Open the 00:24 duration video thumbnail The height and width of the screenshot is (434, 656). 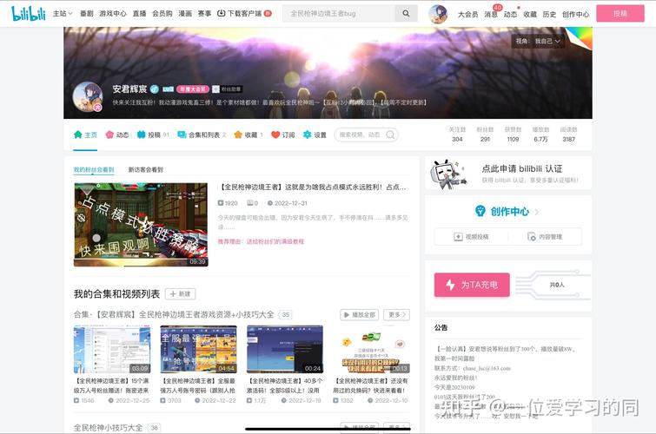coord(285,350)
